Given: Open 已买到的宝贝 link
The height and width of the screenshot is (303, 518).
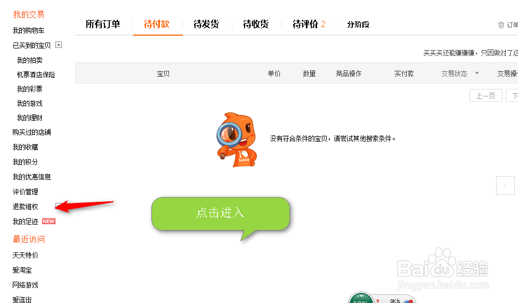Looking at the screenshot, I should (x=32, y=45).
